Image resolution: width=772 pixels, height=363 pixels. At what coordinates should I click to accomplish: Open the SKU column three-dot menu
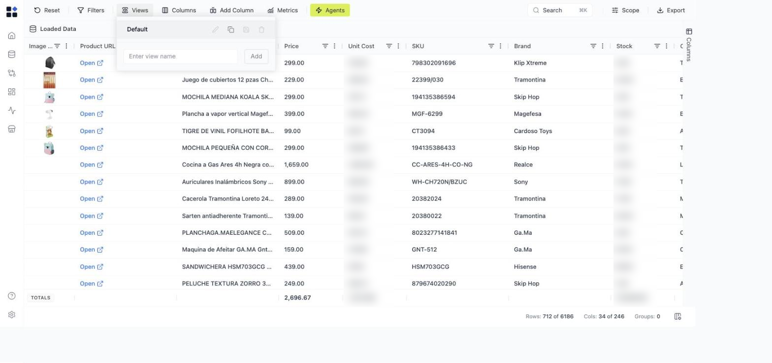coord(500,46)
